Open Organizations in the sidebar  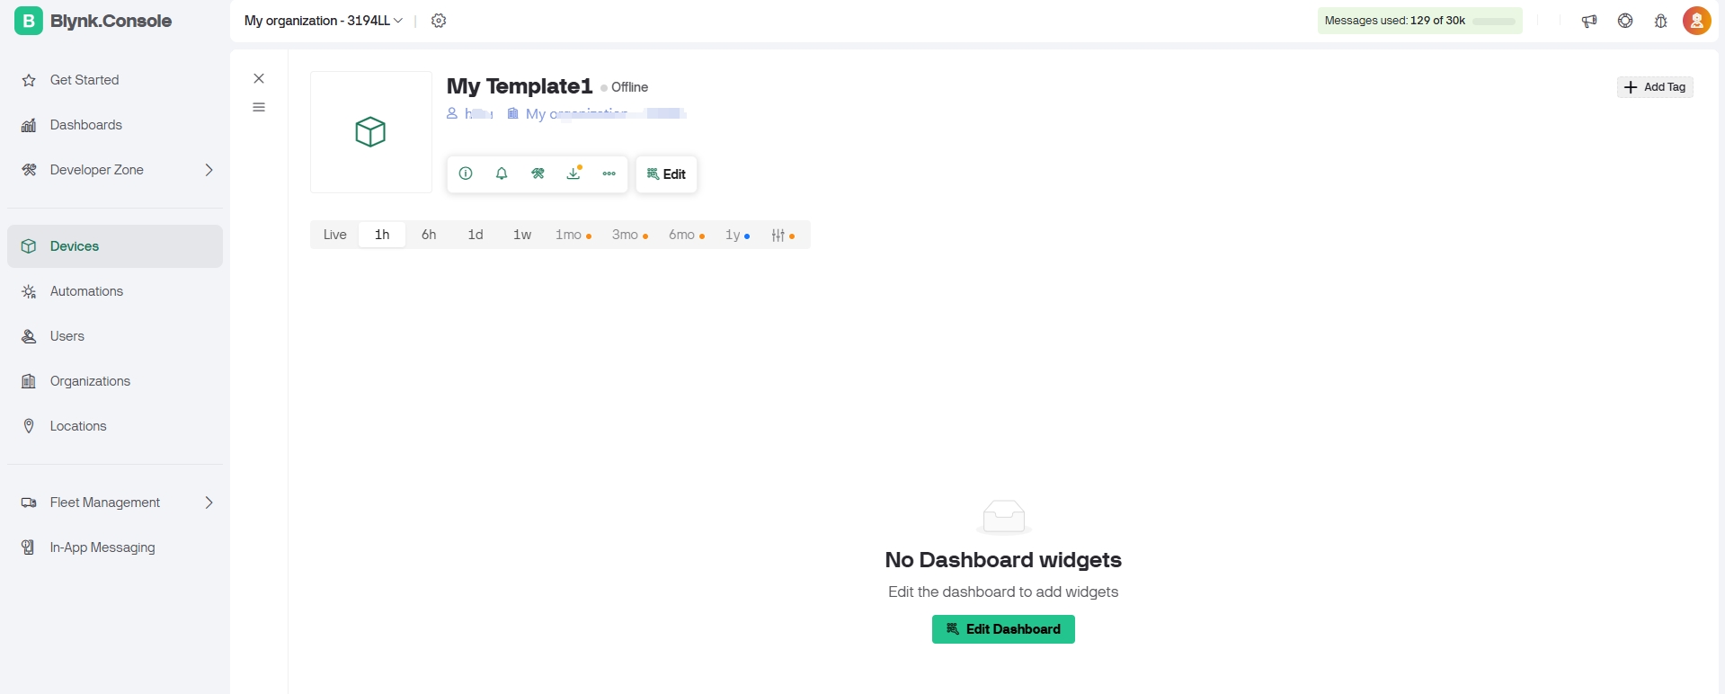point(115,381)
